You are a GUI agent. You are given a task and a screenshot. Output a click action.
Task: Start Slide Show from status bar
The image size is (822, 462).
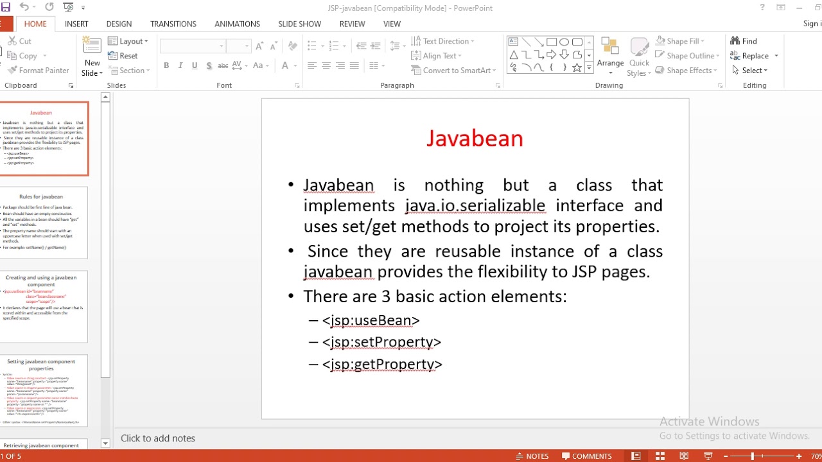tap(708, 456)
